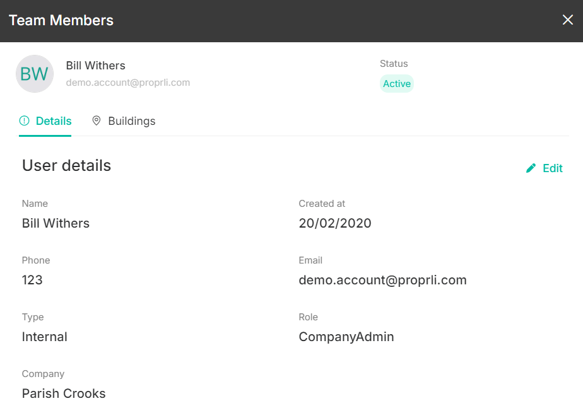
Task: Click the Team Members title
Action: coord(61,20)
